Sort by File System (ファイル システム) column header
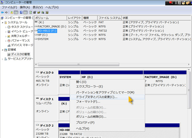Screen dimensions: 192x138 tap(109, 18)
